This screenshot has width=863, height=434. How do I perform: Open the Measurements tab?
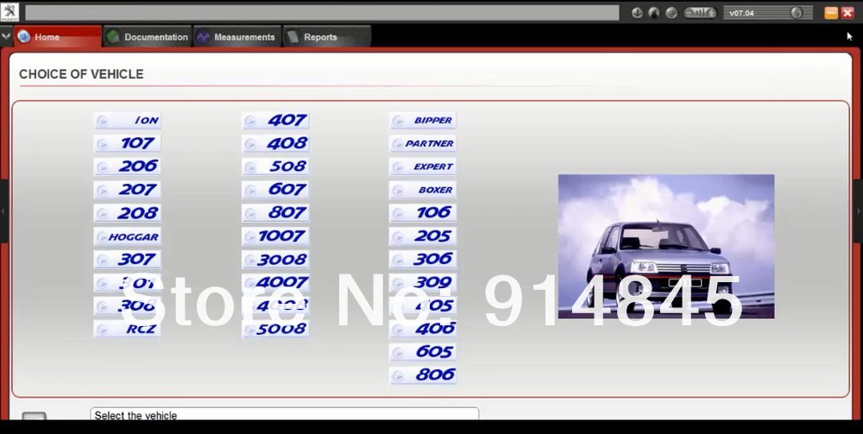[x=237, y=37]
